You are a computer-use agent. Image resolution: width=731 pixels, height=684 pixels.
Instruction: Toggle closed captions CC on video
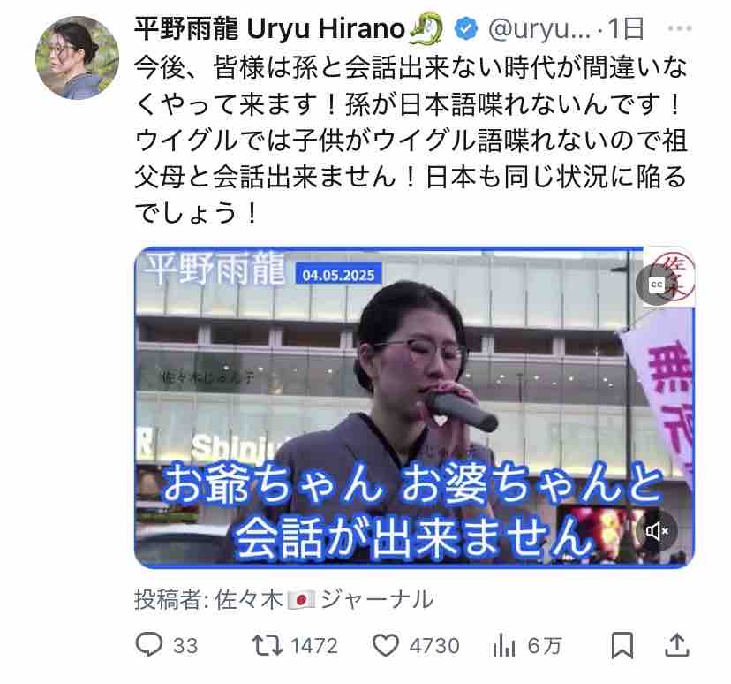(x=657, y=285)
